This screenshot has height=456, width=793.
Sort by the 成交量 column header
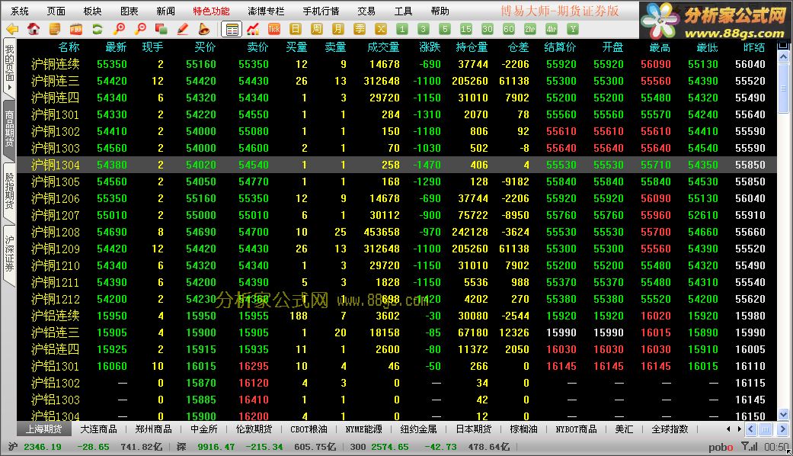coord(383,47)
